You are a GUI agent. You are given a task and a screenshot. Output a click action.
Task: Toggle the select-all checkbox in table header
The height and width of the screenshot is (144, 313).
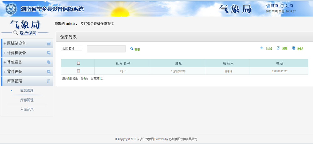79,63
